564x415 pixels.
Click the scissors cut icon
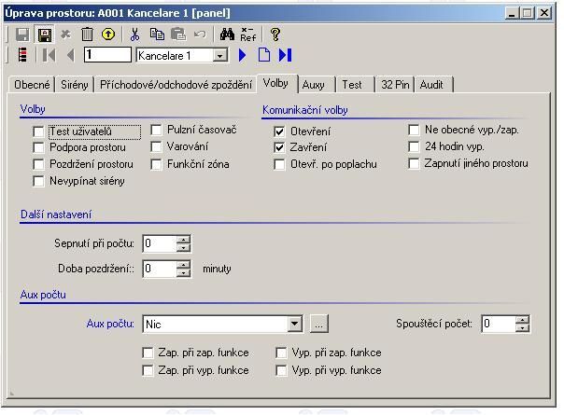(x=134, y=35)
